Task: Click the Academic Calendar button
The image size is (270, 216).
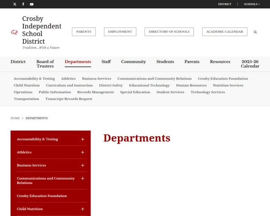Action: click(225, 32)
